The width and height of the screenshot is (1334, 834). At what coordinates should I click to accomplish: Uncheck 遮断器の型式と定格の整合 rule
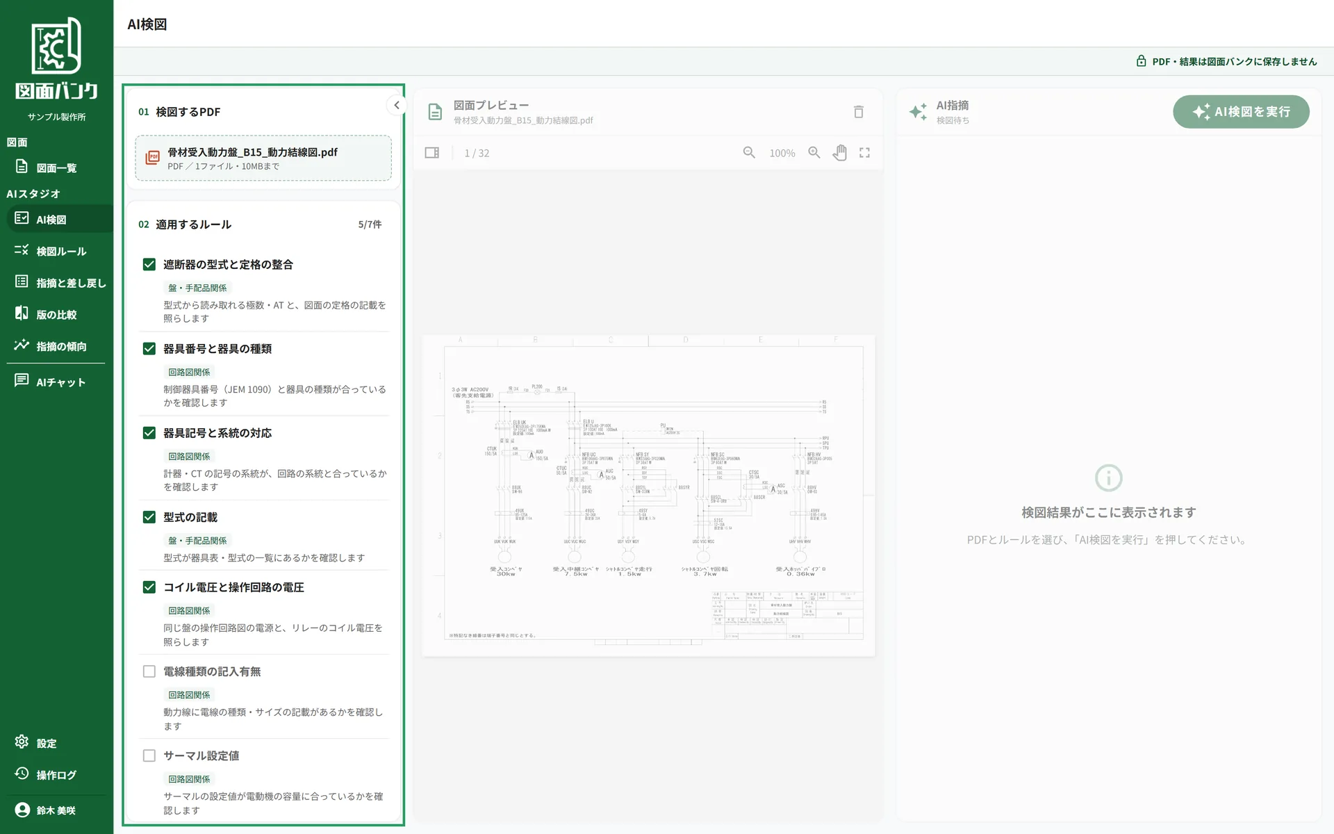[x=149, y=264]
